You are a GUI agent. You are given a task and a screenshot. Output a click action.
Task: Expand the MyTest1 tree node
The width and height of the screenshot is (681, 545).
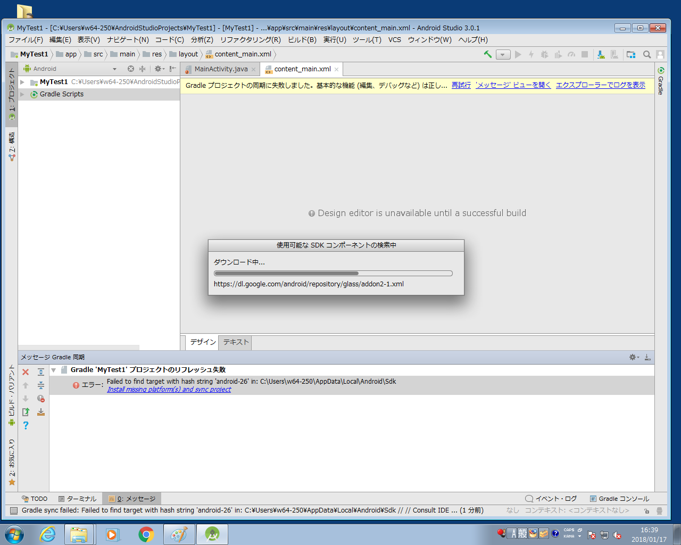coord(22,82)
